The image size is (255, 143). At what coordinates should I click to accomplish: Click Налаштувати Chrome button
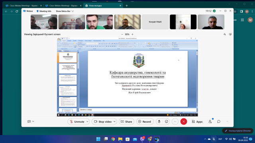[238, 131]
